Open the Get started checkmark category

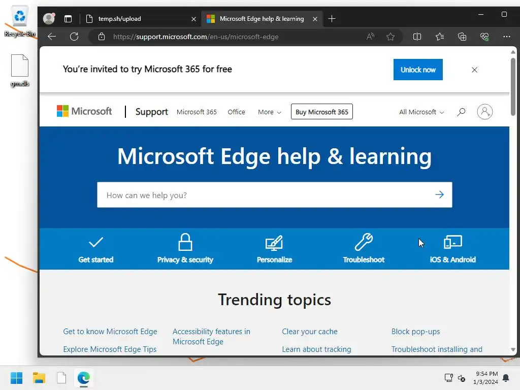tap(96, 249)
